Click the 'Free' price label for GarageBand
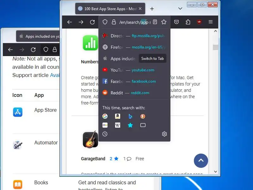This screenshot has height=190, width=253. [140, 159]
